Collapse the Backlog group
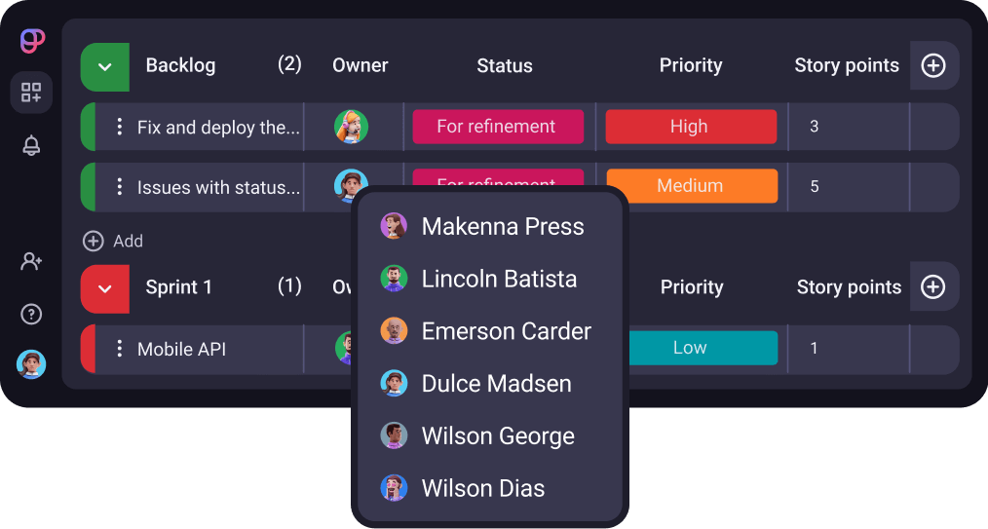Viewport: 988px width, 529px height. pyautogui.click(x=105, y=66)
